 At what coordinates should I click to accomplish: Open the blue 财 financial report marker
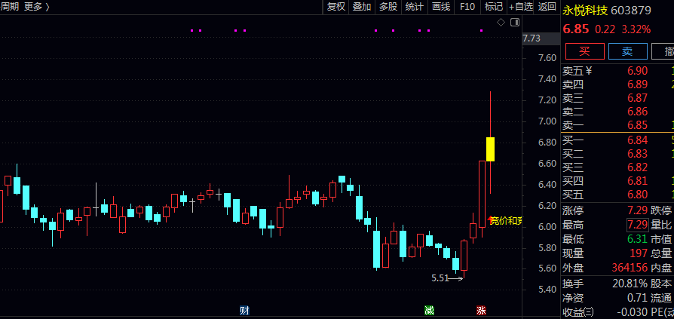click(244, 311)
